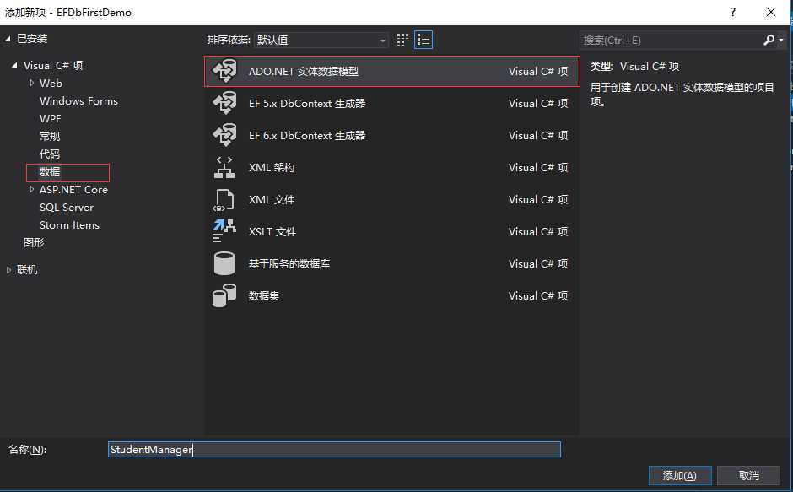Click the 基于服务的数据库 database icon

(x=224, y=263)
